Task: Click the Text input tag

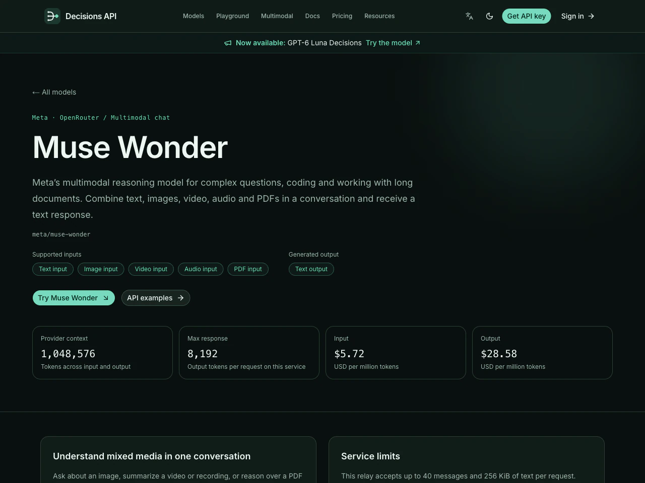Action: click(x=53, y=269)
